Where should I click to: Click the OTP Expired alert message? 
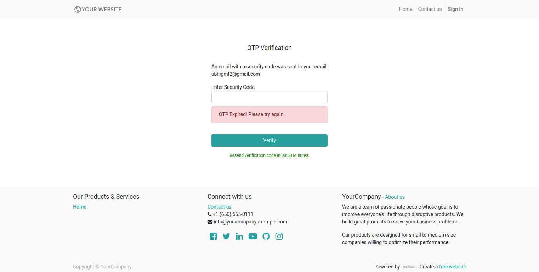(x=269, y=115)
